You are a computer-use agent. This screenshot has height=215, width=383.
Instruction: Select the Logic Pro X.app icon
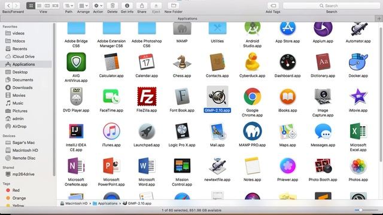(182, 131)
